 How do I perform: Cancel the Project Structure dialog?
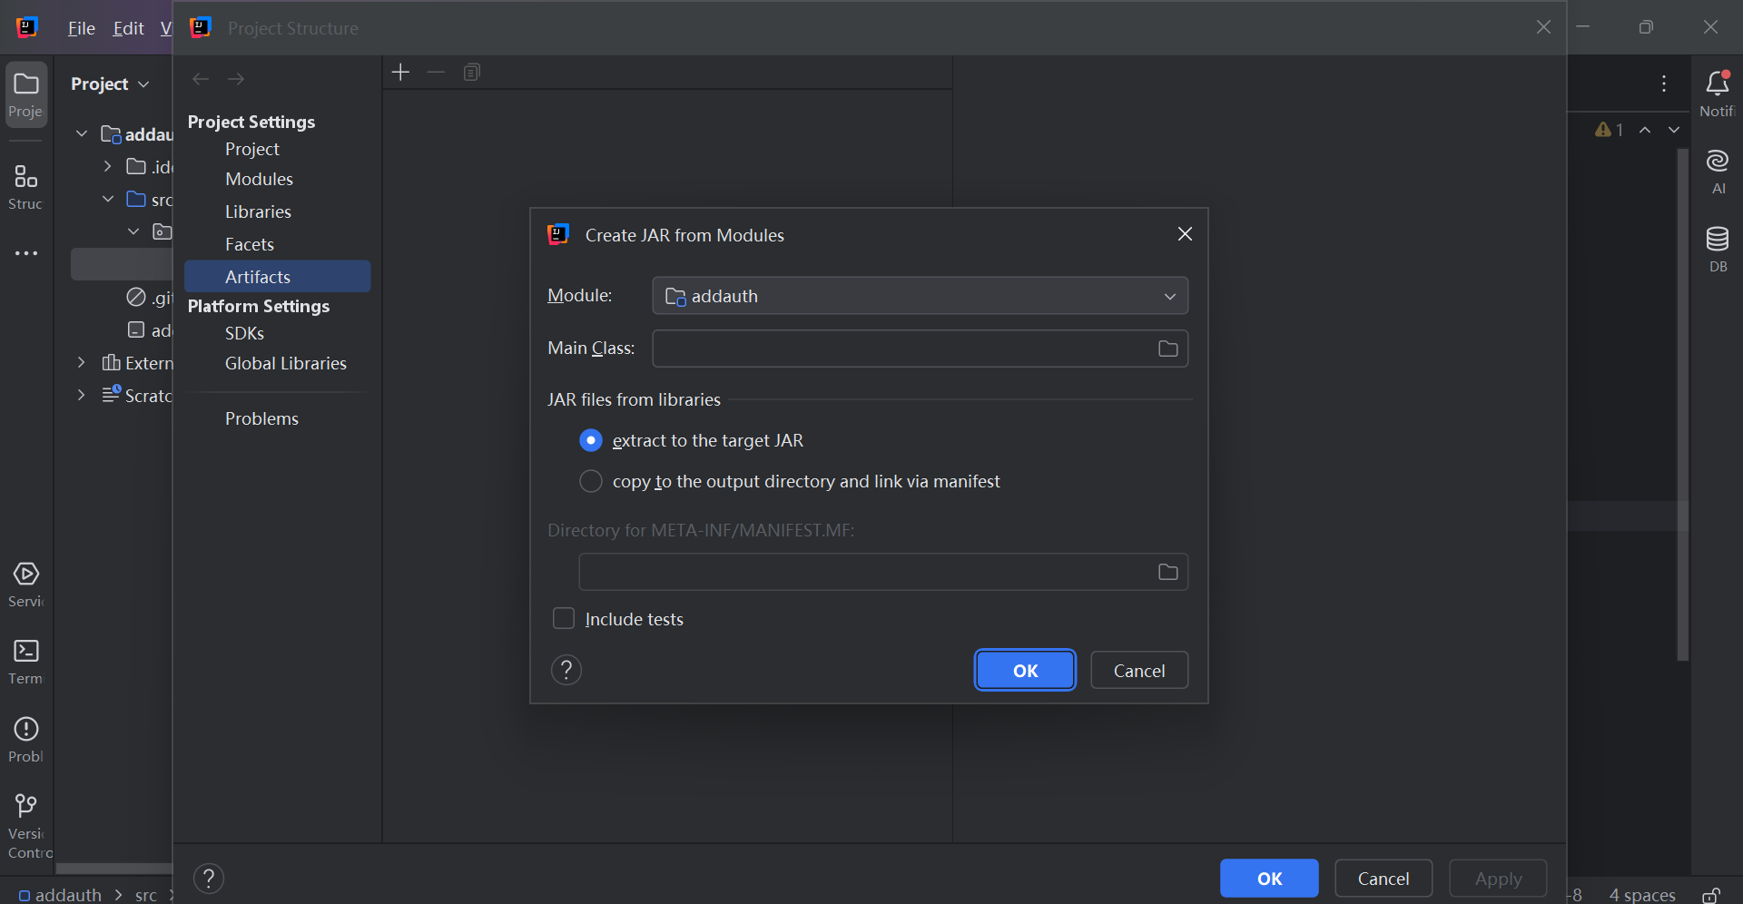(x=1383, y=879)
